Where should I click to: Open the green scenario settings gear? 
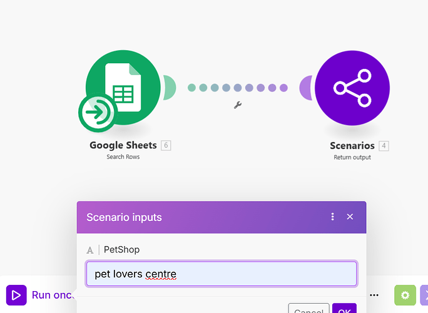405,295
